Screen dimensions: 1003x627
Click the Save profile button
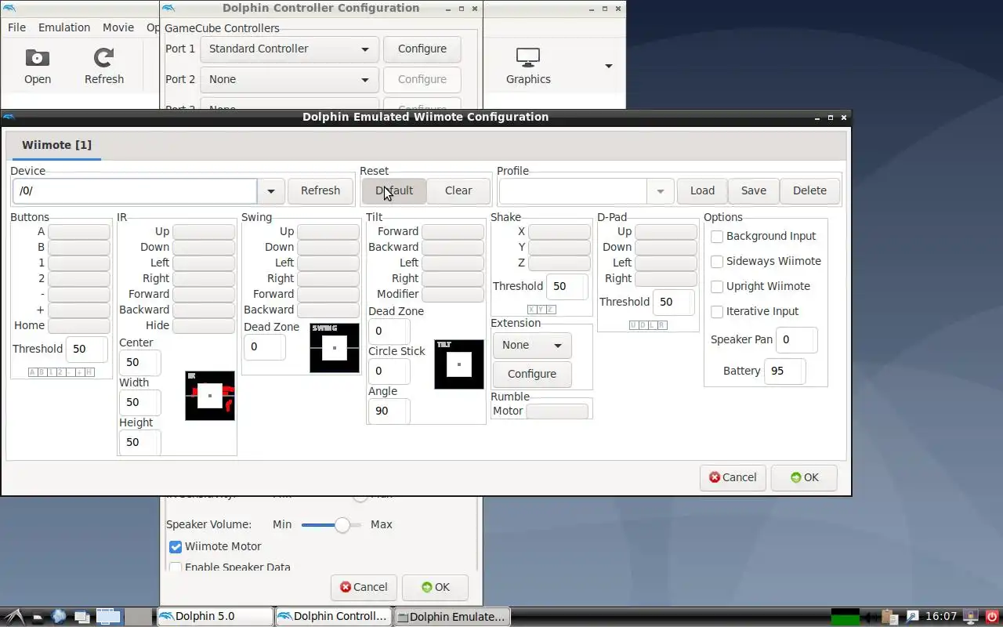point(754,190)
